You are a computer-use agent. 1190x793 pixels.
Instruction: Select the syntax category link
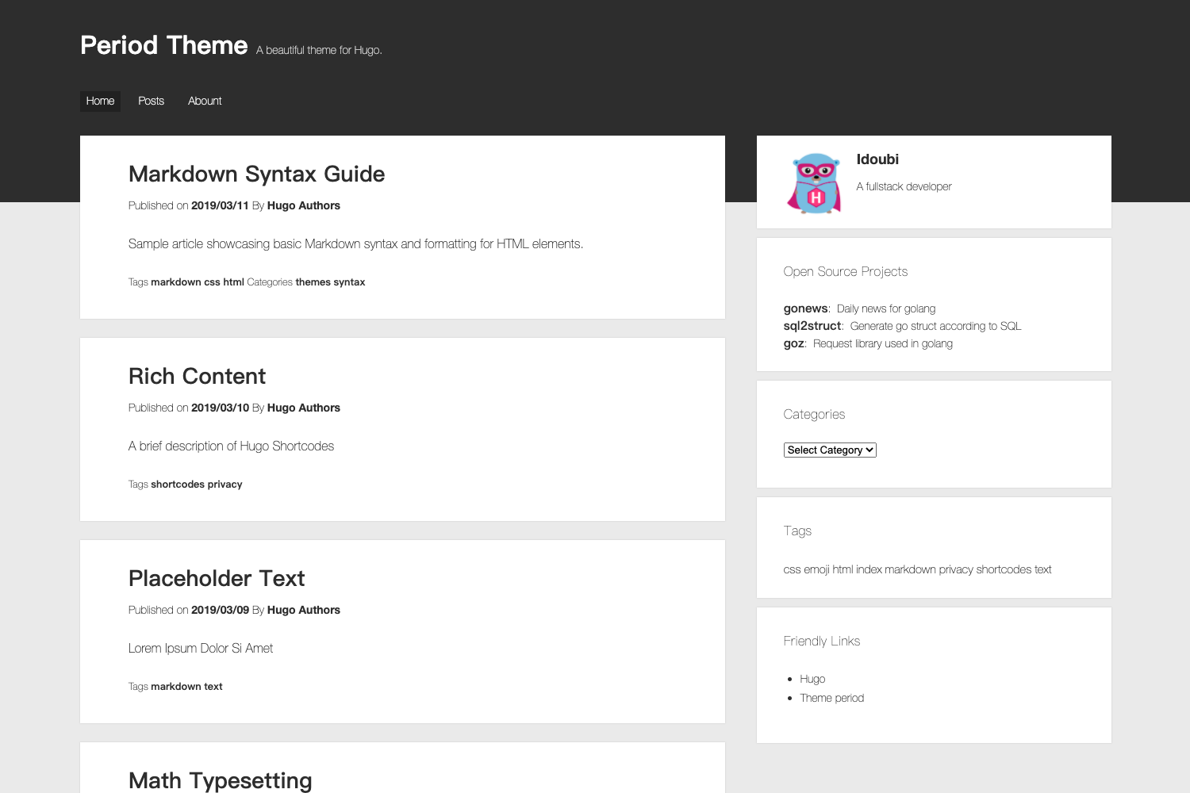coord(349,282)
